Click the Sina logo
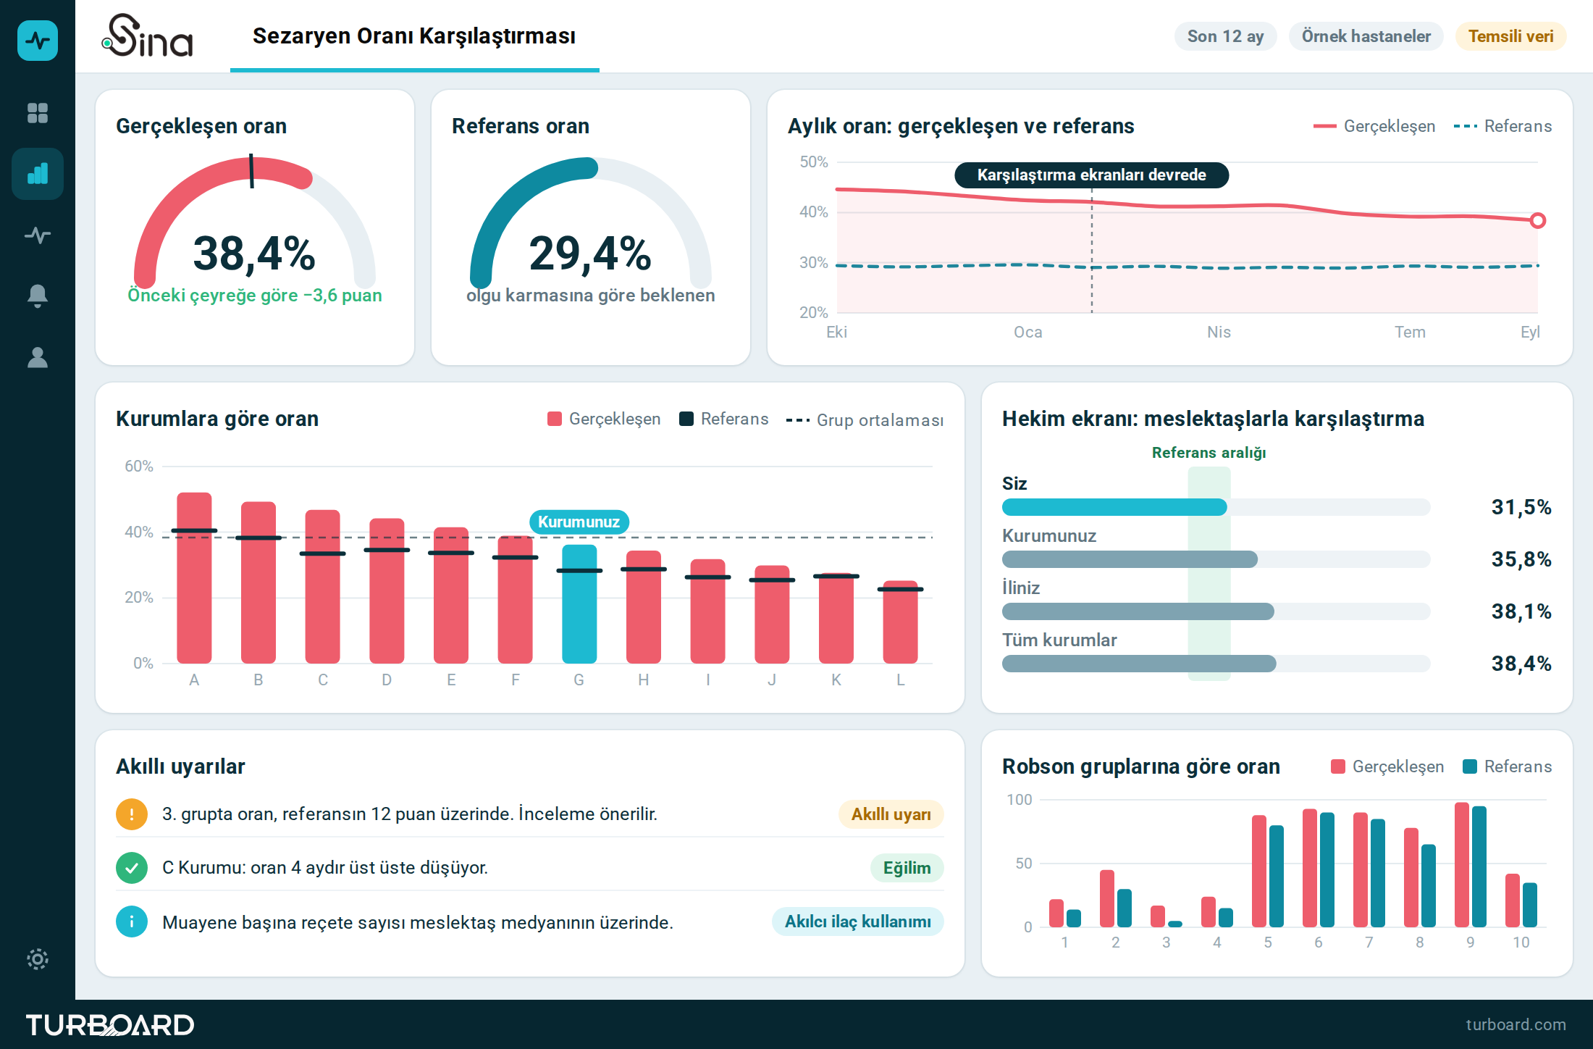The height and width of the screenshot is (1049, 1593). 148,35
